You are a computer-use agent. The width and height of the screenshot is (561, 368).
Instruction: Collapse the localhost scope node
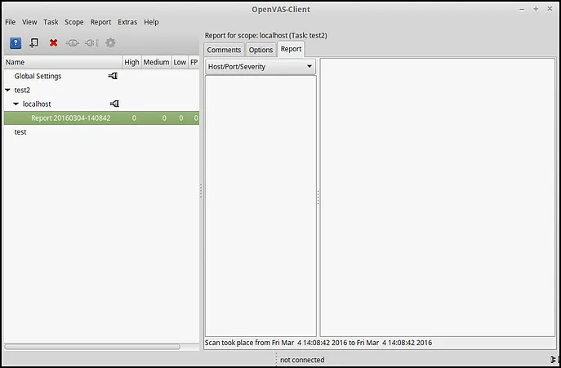16,104
